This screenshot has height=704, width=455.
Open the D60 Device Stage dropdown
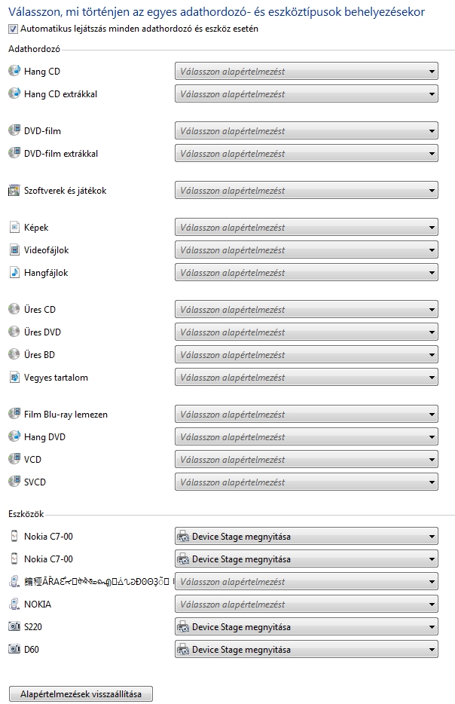tap(306, 650)
